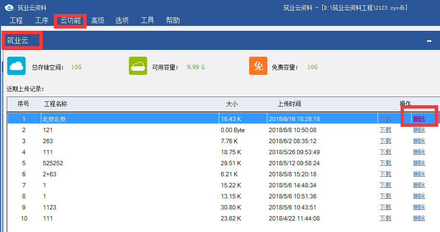Open the 选项 menu
Viewport: 440px width, 232px height.
click(122, 20)
